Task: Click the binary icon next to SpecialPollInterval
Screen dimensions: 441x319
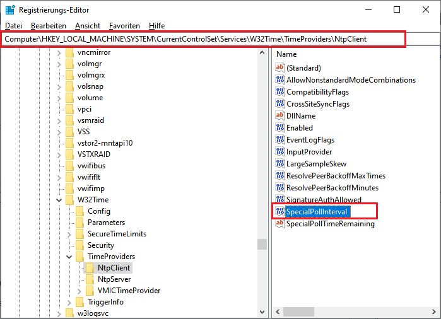Action: (x=280, y=212)
